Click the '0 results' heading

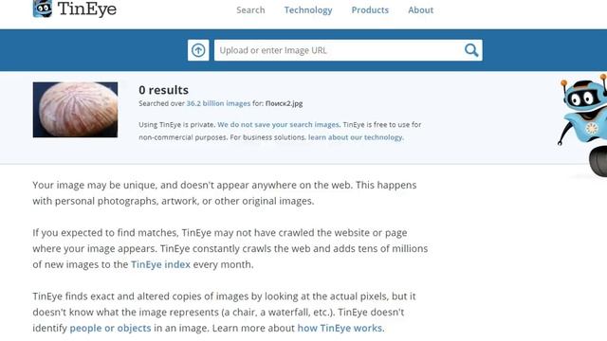(x=164, y=90)
